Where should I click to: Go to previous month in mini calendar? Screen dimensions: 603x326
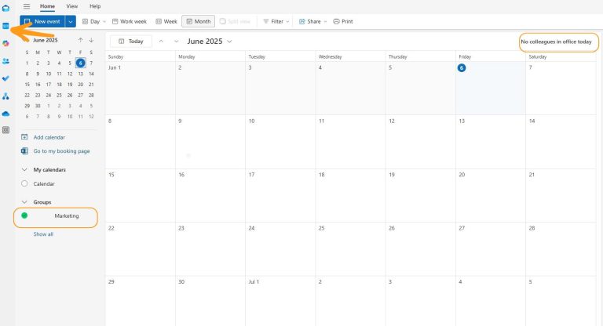click(80, 40)
